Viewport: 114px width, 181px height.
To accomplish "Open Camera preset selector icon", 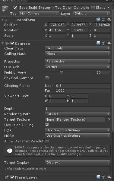I will click(x=104, y=43).
